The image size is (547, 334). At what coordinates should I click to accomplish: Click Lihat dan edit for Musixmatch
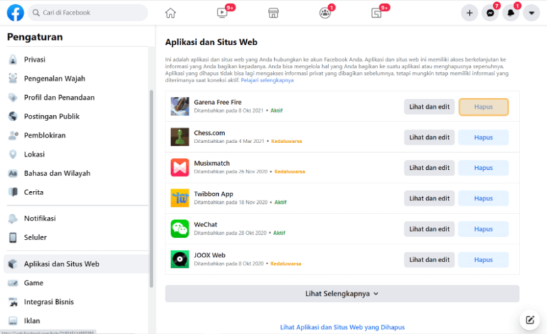pos(429,168)
